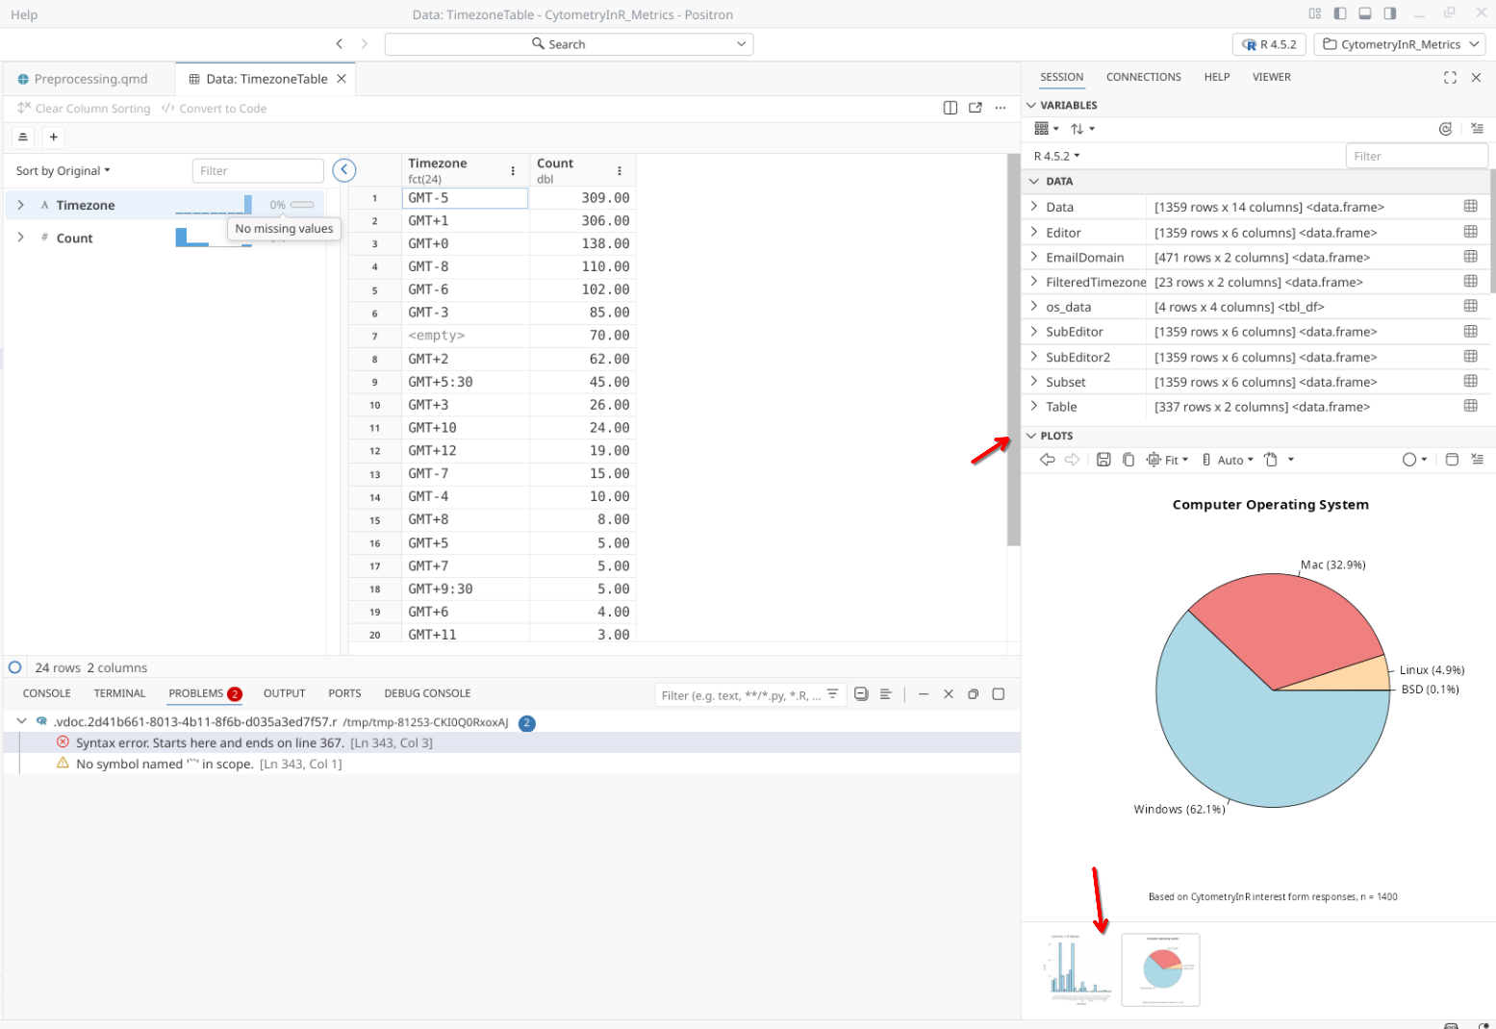The image size is (1496, 1029).
Task: Open data viewer grid icon for os_data
Action: 1470,306
